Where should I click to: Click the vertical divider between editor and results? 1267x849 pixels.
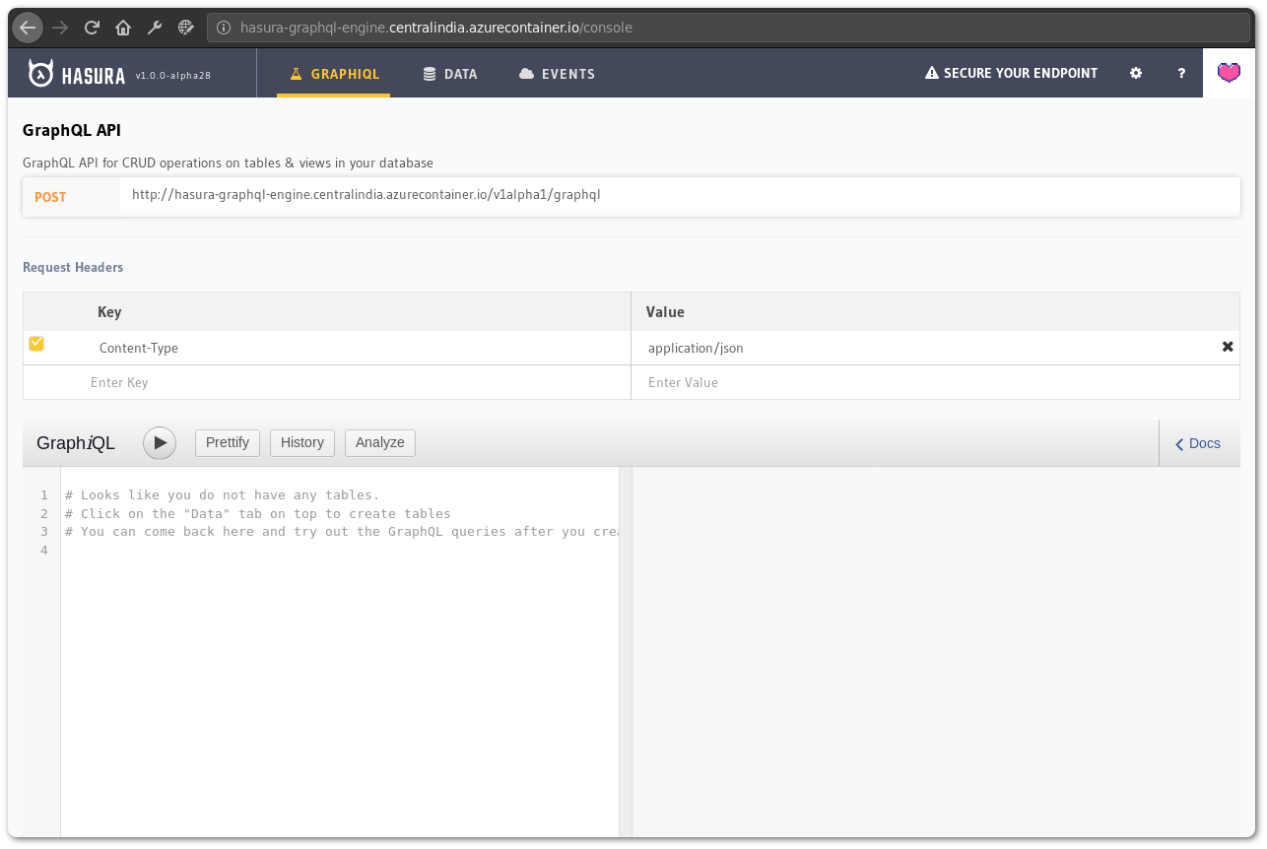click(x=625, y=652)
